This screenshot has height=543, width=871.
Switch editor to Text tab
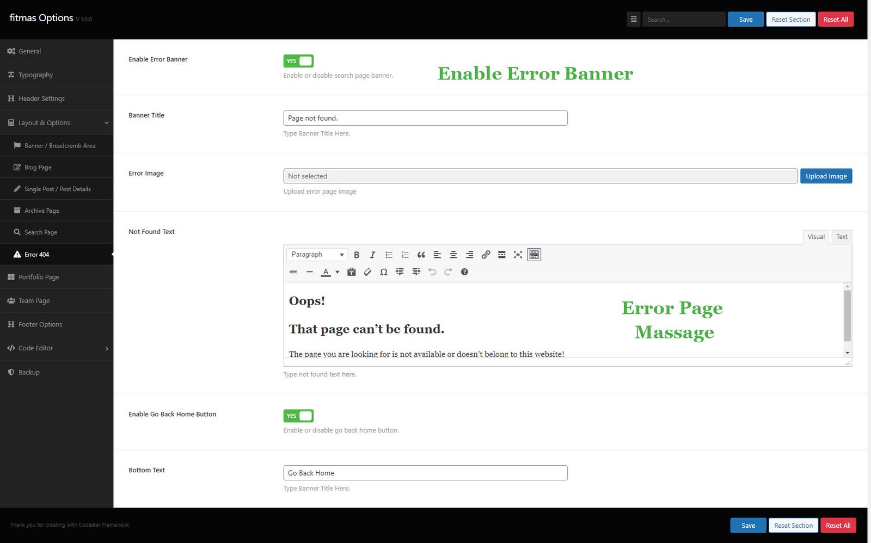point(842,237)
